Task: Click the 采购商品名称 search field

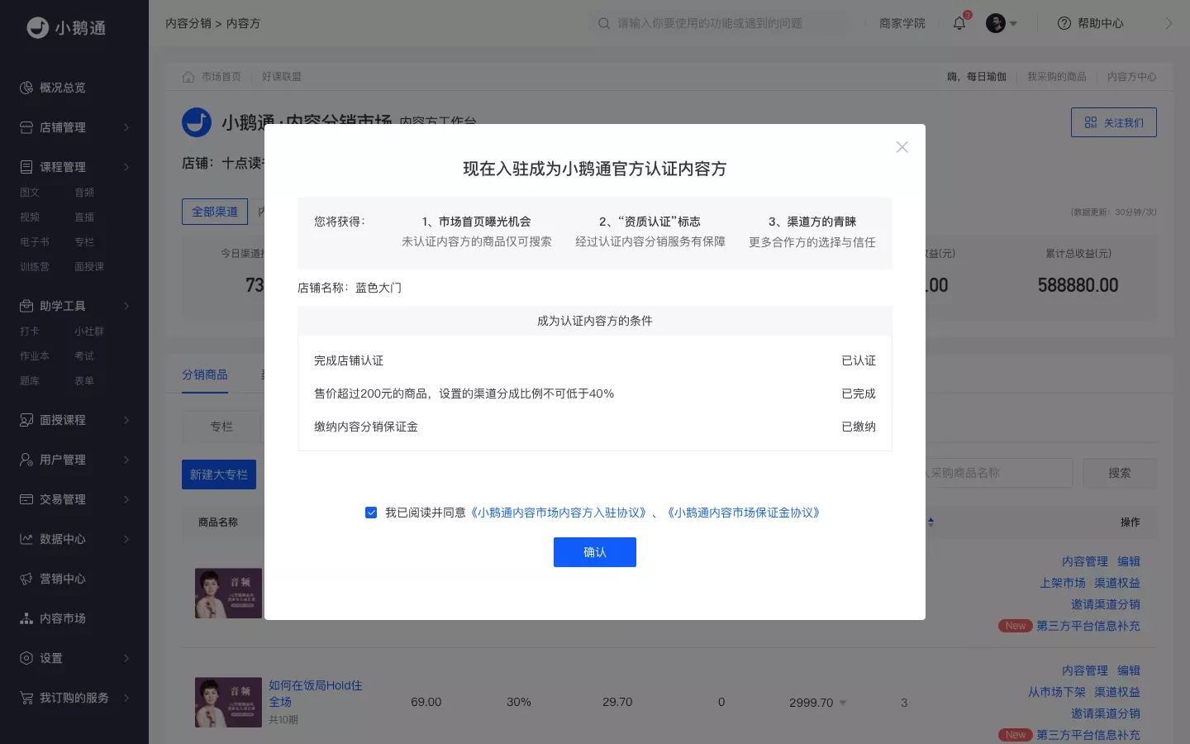Action: 998,473
